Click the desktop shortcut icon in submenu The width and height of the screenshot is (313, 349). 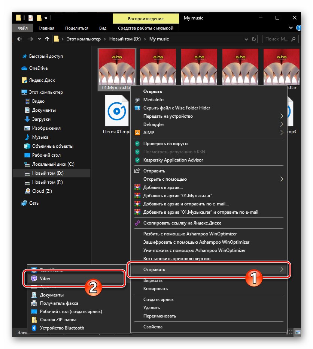(34, 312)
